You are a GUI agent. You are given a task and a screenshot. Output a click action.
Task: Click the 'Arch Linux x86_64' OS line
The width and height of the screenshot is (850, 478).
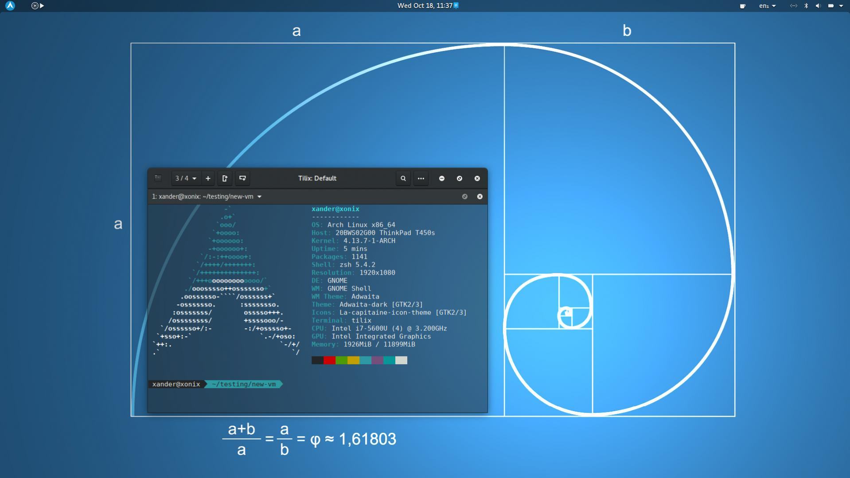tap(361, 225)
